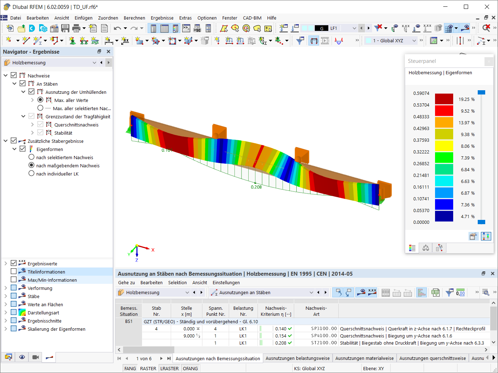This screenshot has width=498, height=373.
Task: Expand the Ergebniswerte tree node
Action: 6,263
